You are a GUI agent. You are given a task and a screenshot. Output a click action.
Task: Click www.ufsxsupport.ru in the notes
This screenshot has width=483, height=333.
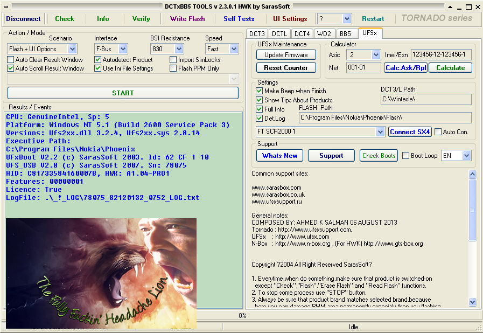[x=277, y=202]
